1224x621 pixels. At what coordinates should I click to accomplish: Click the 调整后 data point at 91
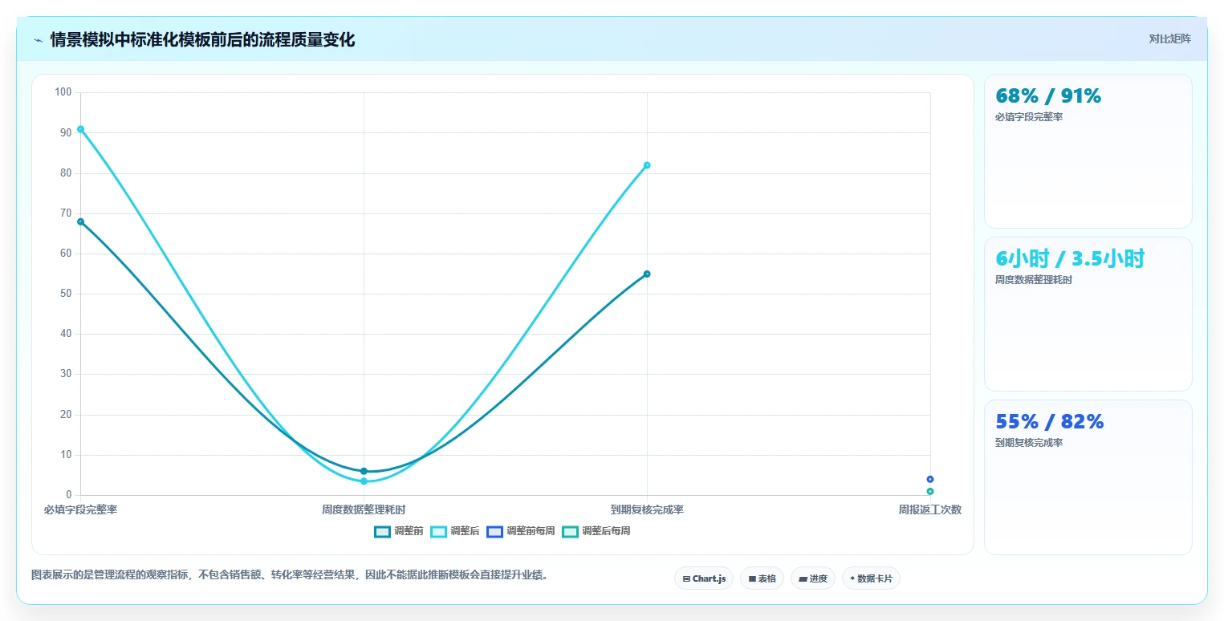tap(80, 129)
